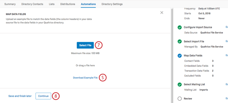Screen dimensions: 228x103
Task: Click Save and finish later link
Action: click(20, 96)
